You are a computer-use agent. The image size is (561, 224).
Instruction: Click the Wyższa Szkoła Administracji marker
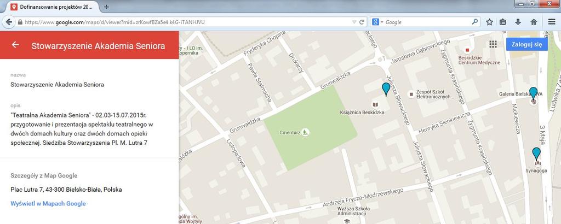[x=346, y=221]
